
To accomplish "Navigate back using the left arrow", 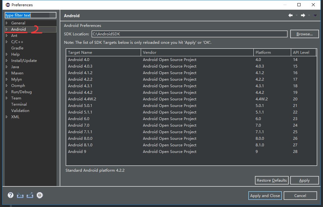I will tap(290, 15).
